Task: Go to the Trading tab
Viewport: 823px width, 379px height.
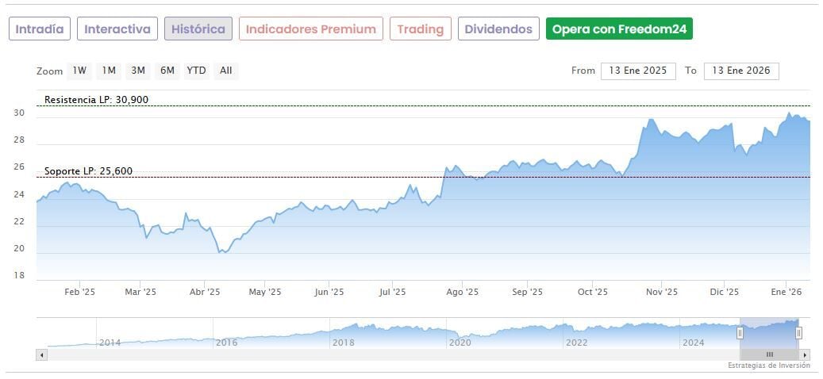Action: pos(421,29)
